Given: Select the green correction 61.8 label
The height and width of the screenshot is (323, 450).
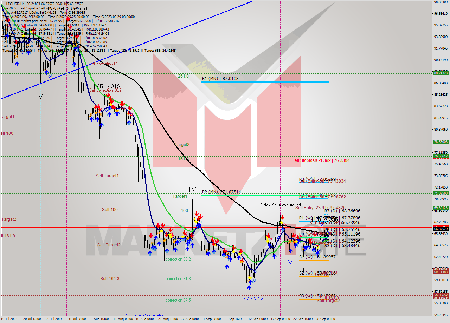Looking at the screenshot, I should point(178,279).
